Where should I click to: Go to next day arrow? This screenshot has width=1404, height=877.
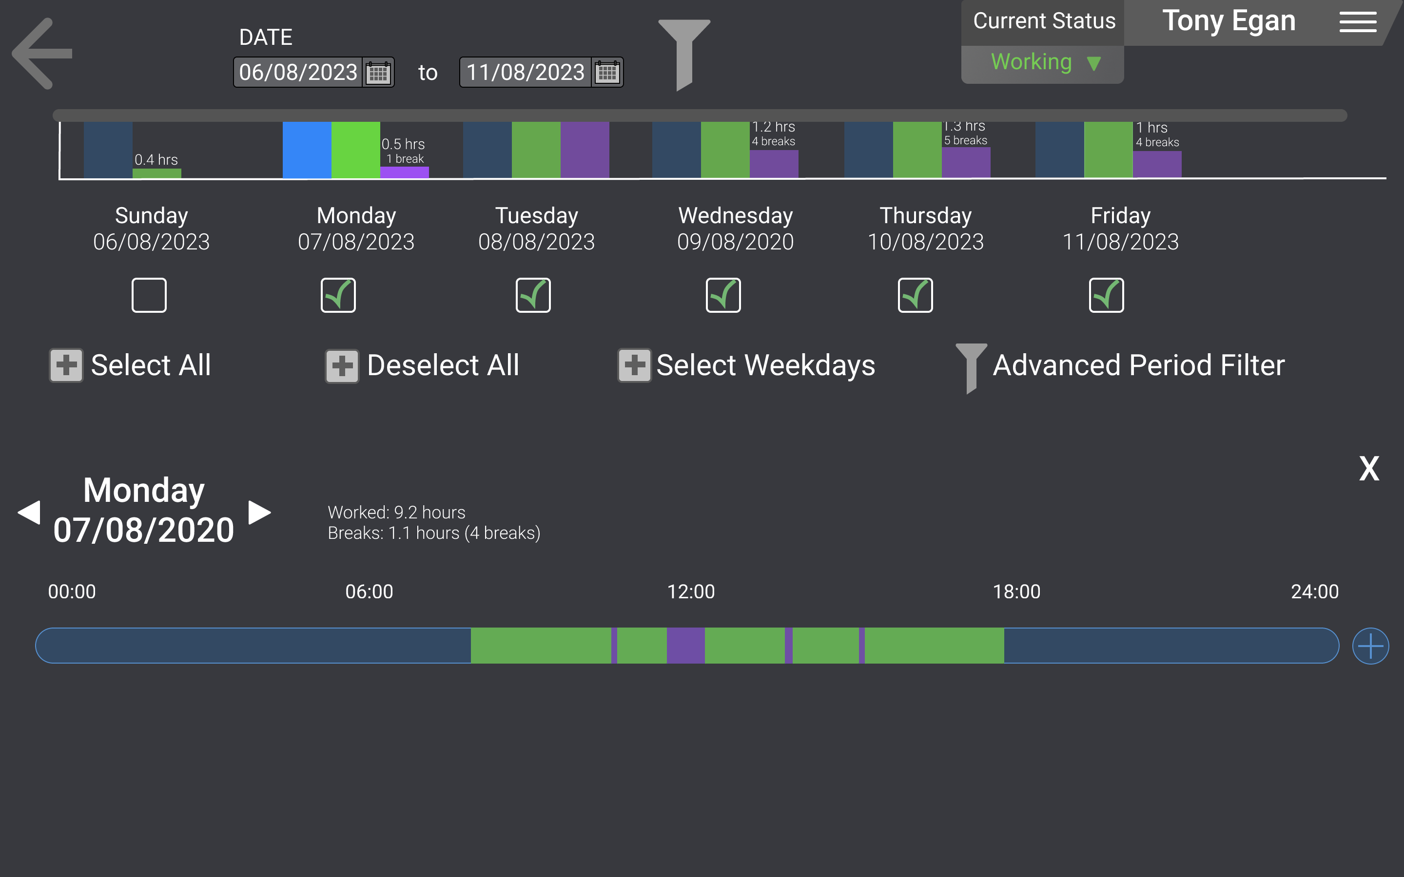point(259,512)
